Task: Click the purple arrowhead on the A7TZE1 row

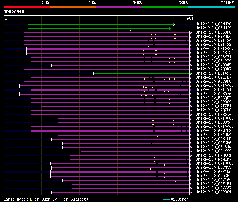Action: (x=190, y=107)
